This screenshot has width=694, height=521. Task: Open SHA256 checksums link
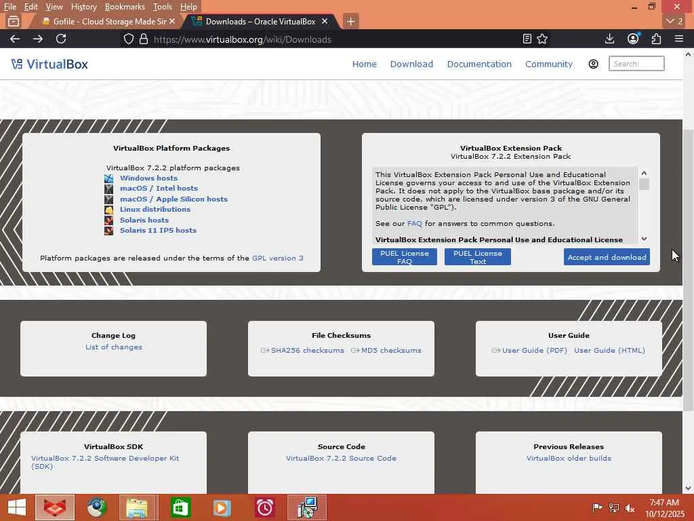[307, 351]
